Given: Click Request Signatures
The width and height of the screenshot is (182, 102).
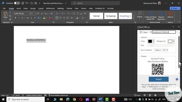Looking at the screenshot, I should [x=161, y=16].
